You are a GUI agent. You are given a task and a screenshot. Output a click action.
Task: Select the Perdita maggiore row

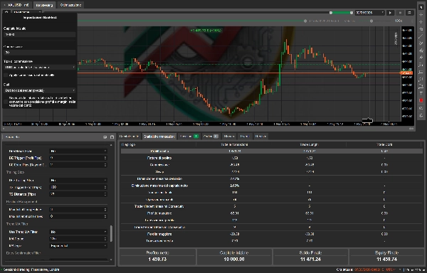[272, 234]
